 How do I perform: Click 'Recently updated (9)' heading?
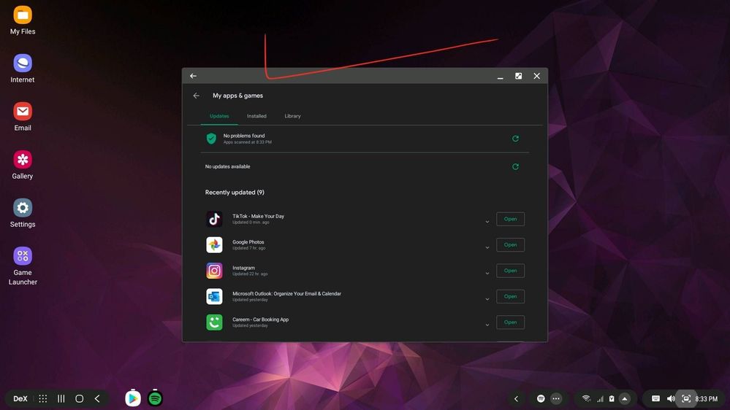(x=235, y=193)
